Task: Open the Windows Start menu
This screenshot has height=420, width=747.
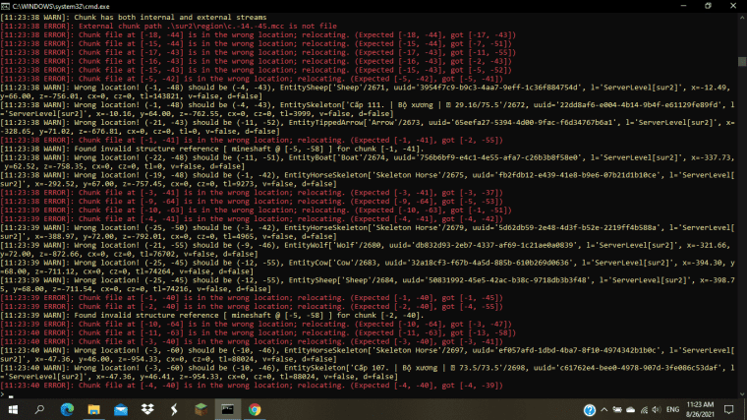Action: (14, 408)
